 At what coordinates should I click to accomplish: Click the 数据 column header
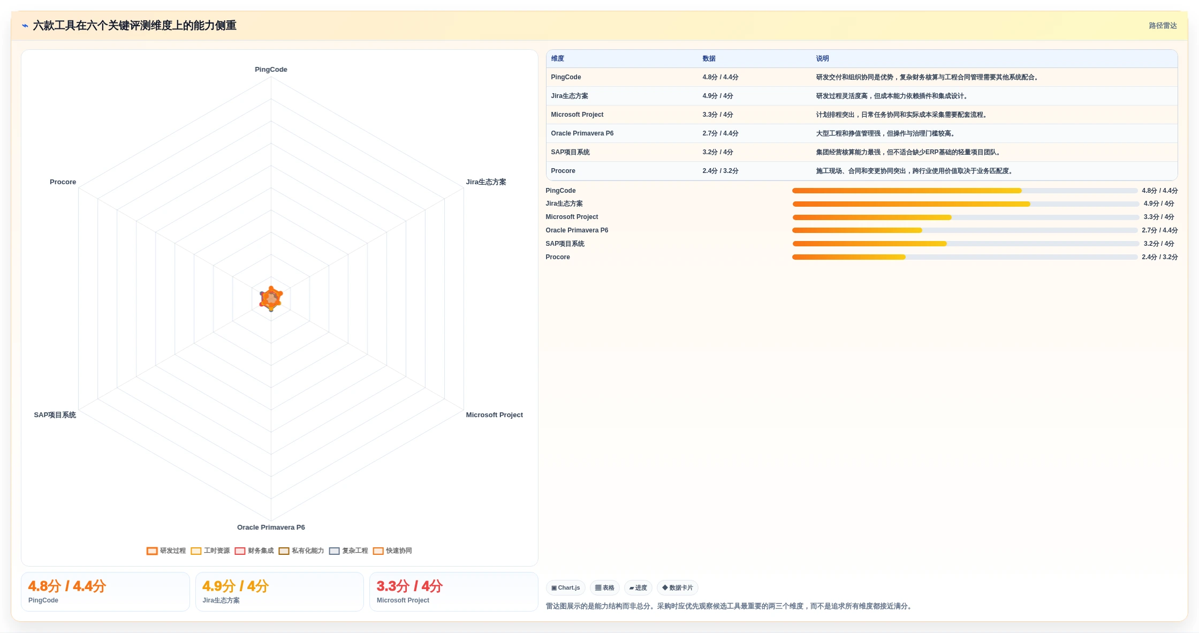point(709,58)
